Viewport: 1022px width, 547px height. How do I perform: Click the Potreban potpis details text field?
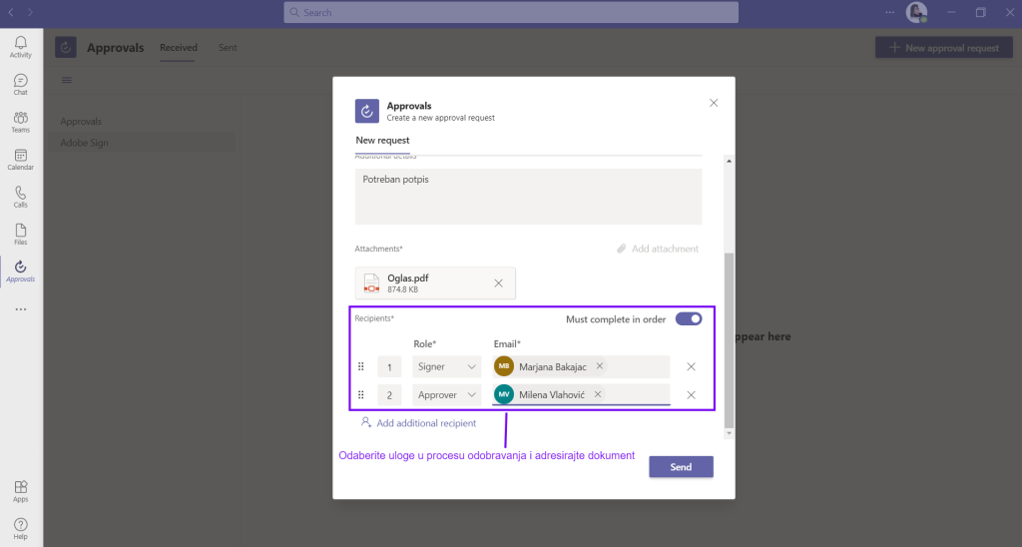click(x=528, y=196)
